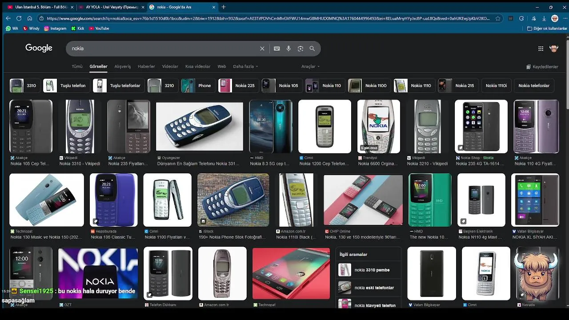Submit search with the magnifier icon

coord(312,48)
